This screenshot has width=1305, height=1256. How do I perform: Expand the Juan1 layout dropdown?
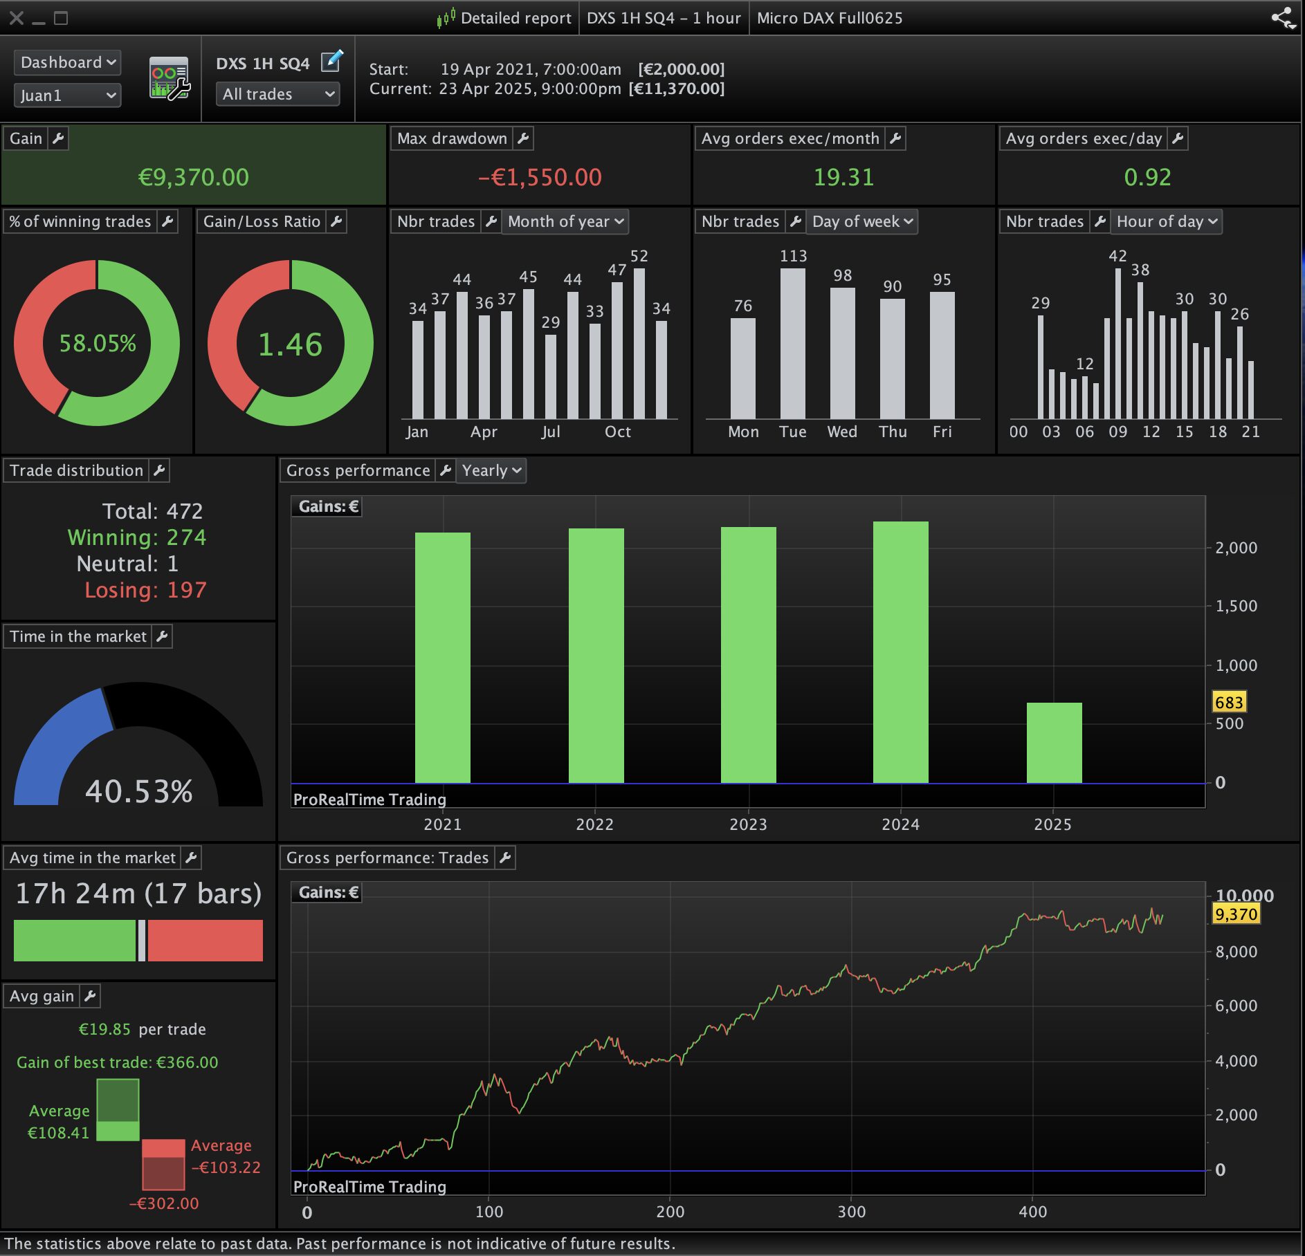68,95
